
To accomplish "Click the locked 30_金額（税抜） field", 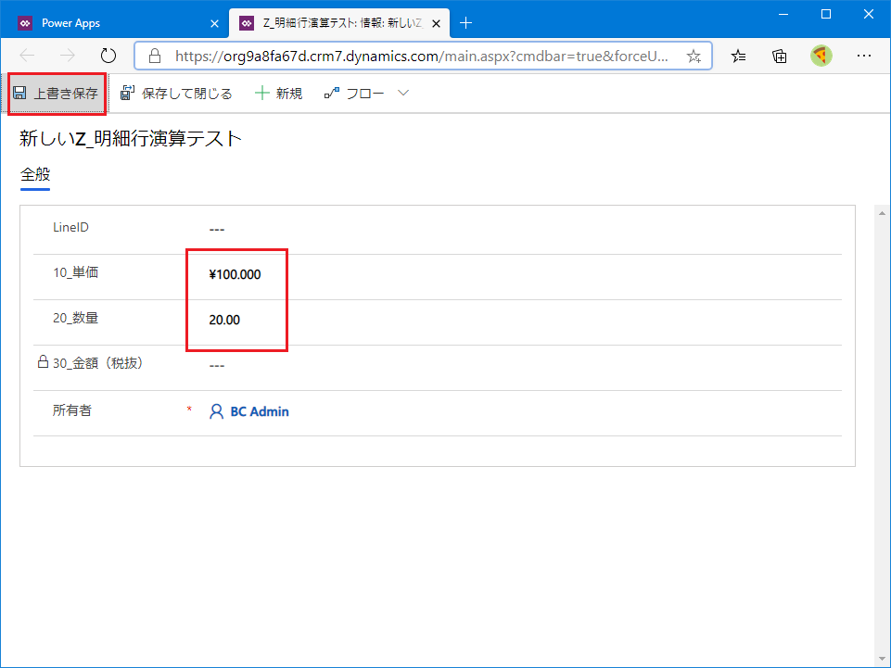I will (x=217, y=366).
